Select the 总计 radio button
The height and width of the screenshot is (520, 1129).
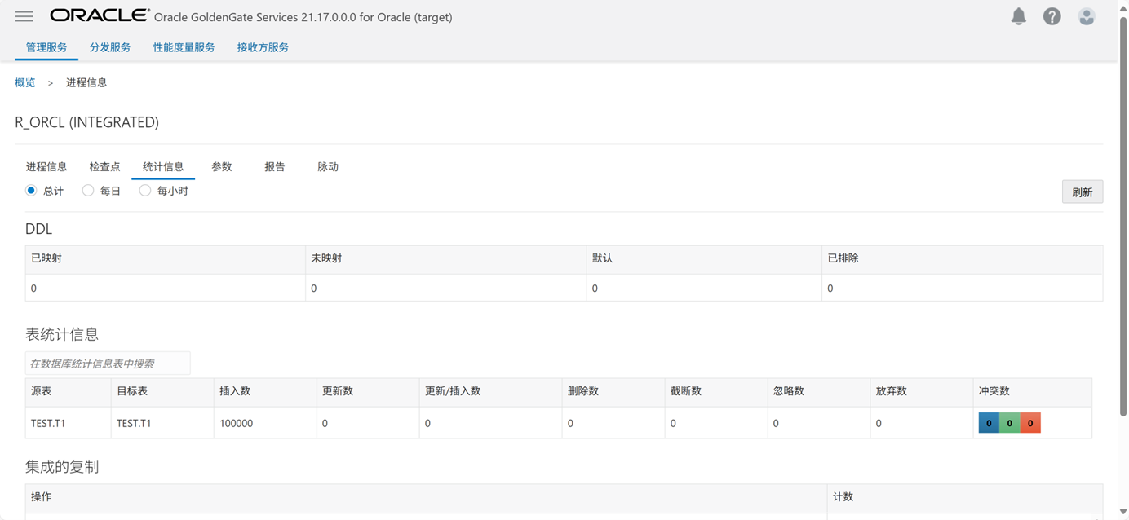click(x=31, y=191)
